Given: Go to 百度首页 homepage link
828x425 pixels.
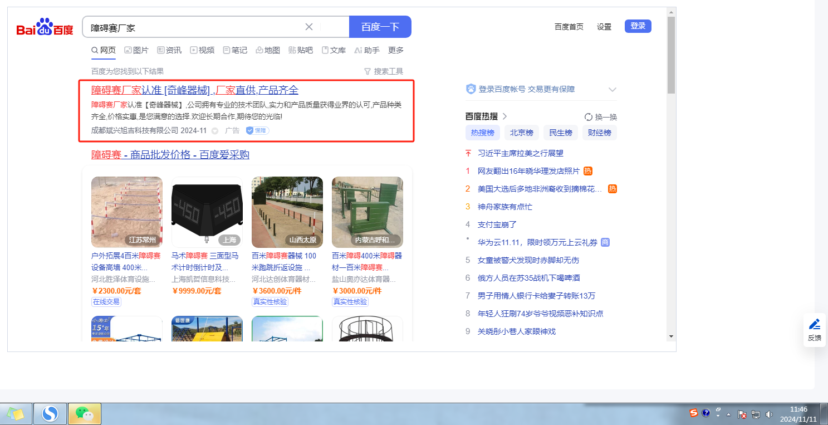Looking at the screenshot, I should pos(569,26).
